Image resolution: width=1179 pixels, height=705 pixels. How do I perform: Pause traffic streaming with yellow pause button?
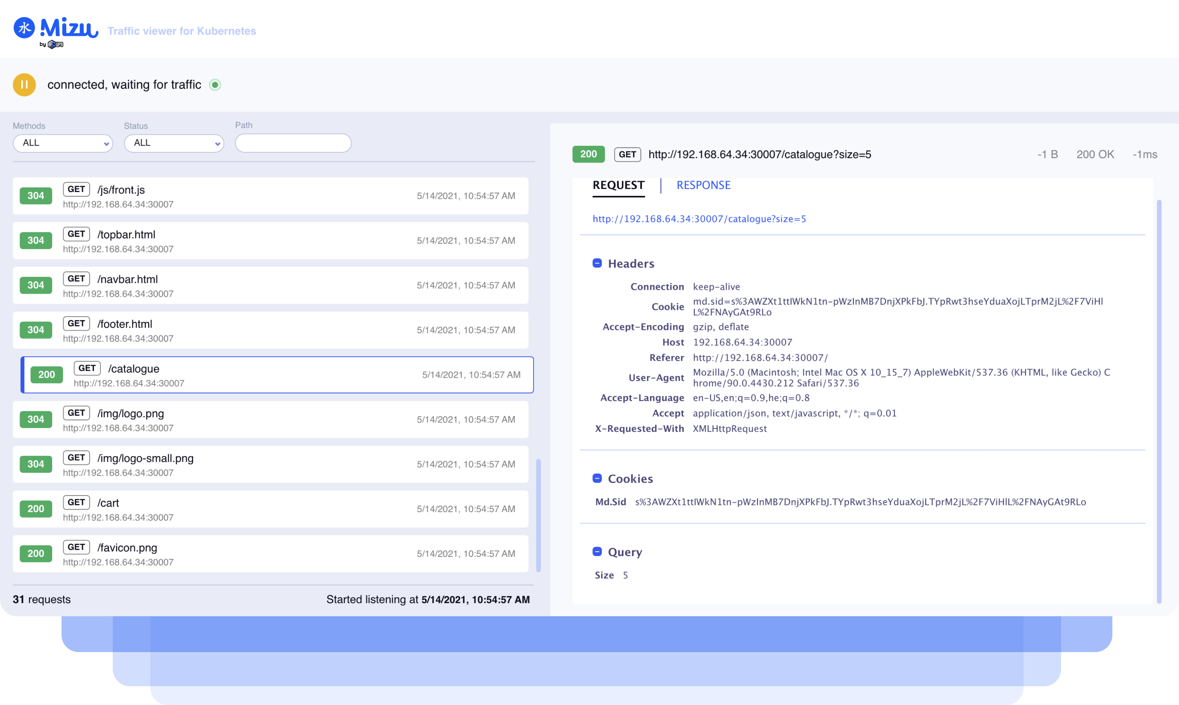click(x=24, y=84)
